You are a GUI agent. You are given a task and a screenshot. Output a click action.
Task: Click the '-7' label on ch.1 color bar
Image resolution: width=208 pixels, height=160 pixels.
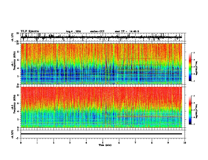194,81
